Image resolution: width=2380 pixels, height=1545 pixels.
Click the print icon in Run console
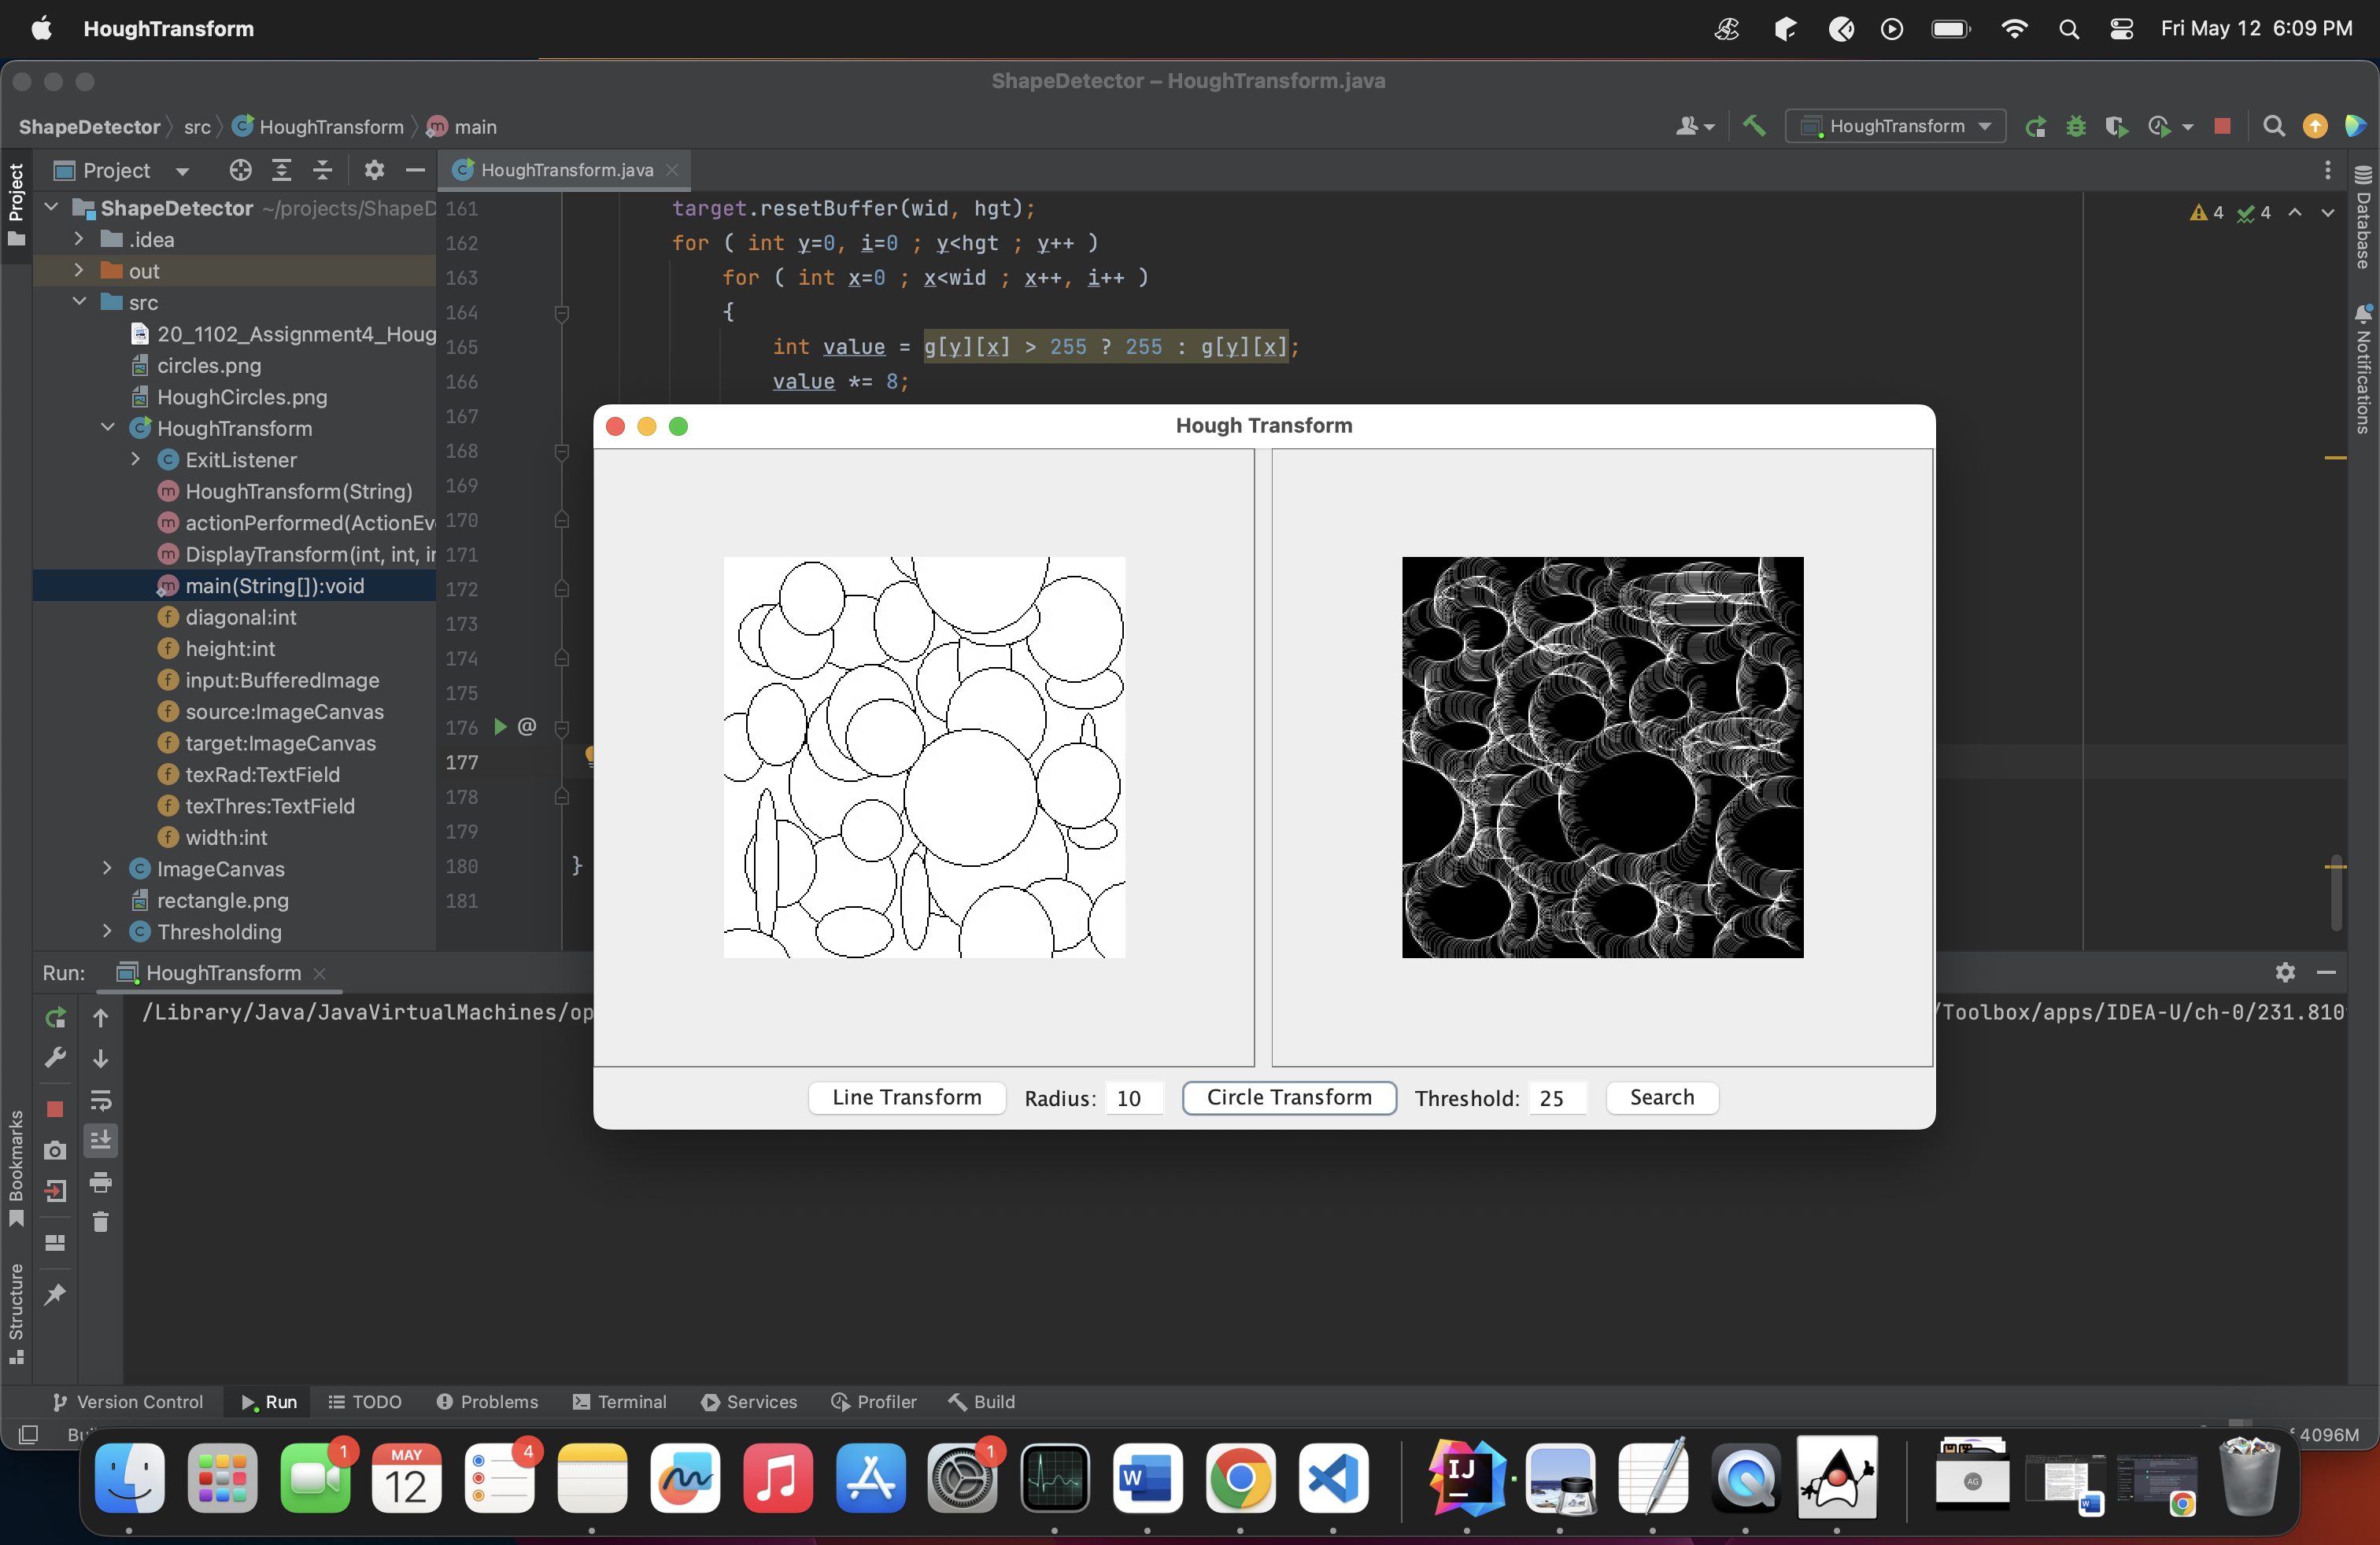[100, 1182]
